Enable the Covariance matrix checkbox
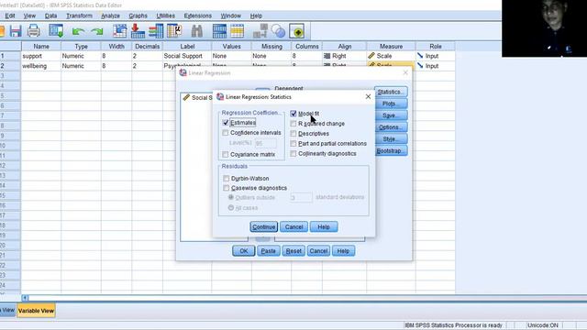 tap(226, 154)
